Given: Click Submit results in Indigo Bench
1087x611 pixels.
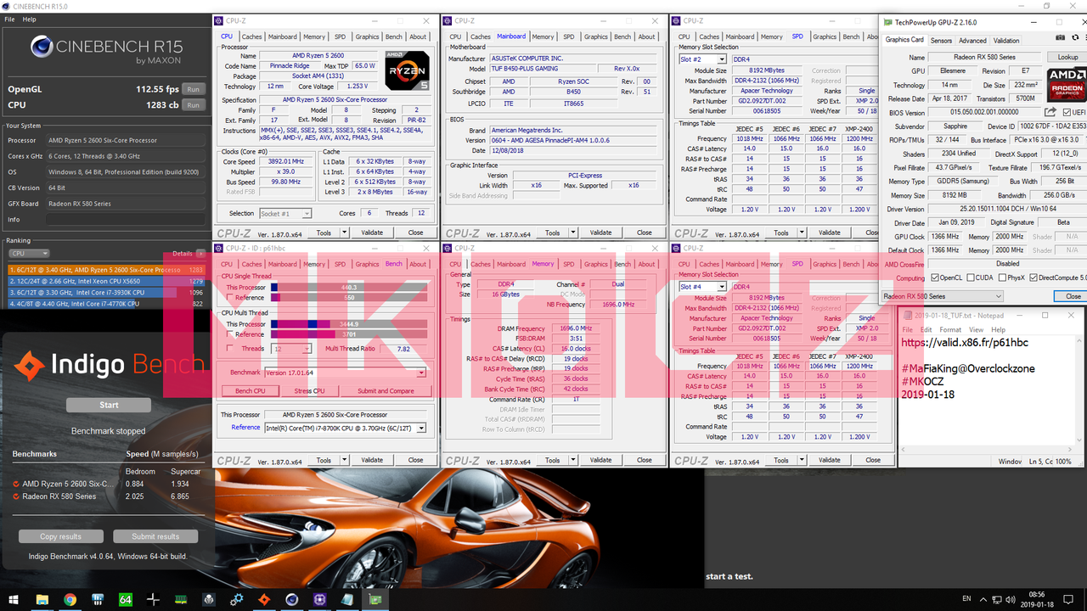Looking at the screenshot, I should point(155,536).
